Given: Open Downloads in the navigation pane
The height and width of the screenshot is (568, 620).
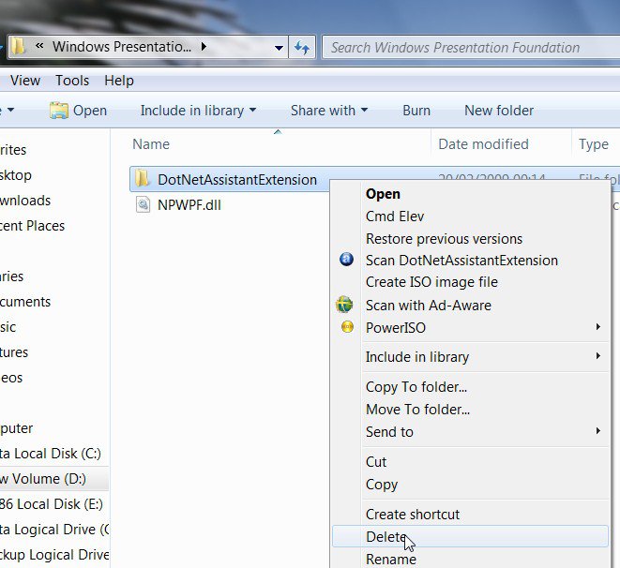Looking at the screenshot, I should click(x=25, y=201).
